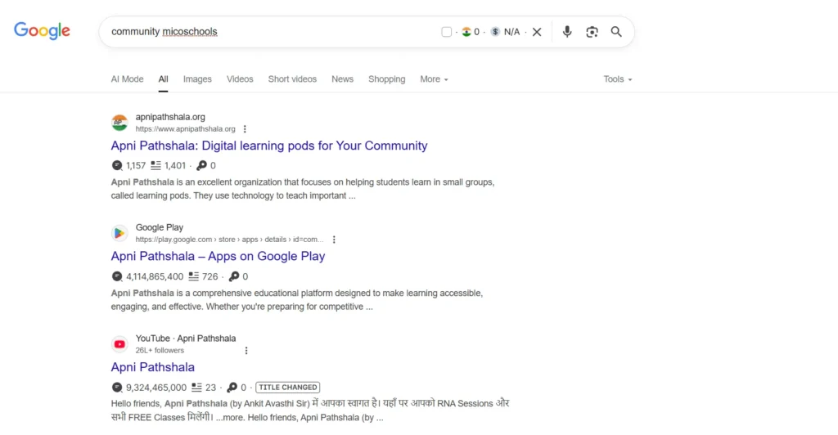Click word count icon beside 23
838x435 pixels.
(x=196, y=388)
